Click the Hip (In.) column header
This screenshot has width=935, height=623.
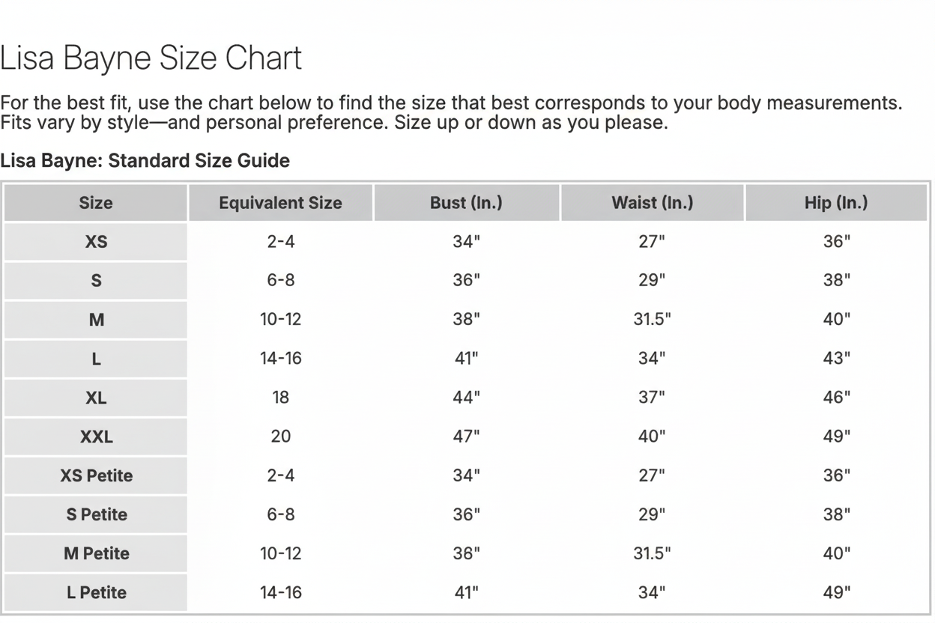point(836,203)
